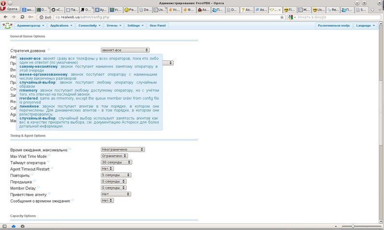
Task: Open Таймаут оператора 30 секунды dropdown
Action: [x=116, y=162]
